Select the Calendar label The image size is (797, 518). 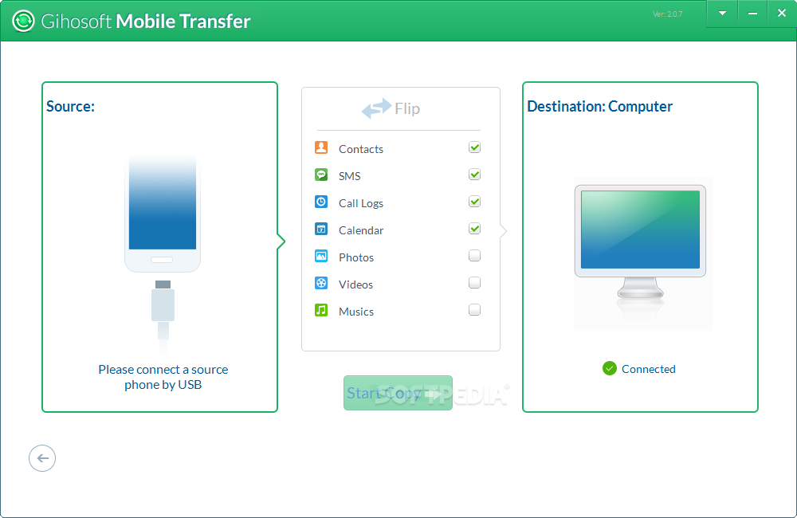coord(361,230)
